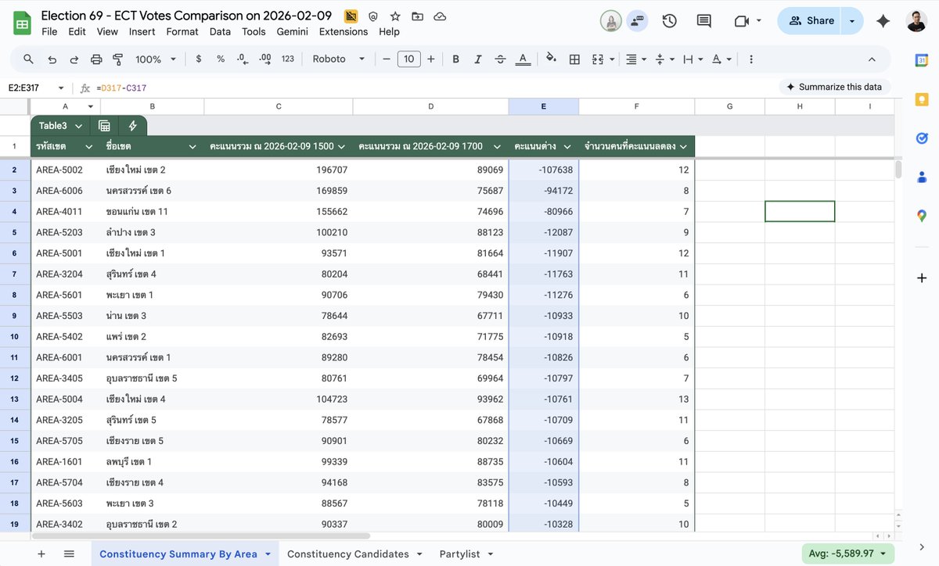Screen dimensions: 939x566
Task: Open the File menu
Action: [x=49, y=31]
